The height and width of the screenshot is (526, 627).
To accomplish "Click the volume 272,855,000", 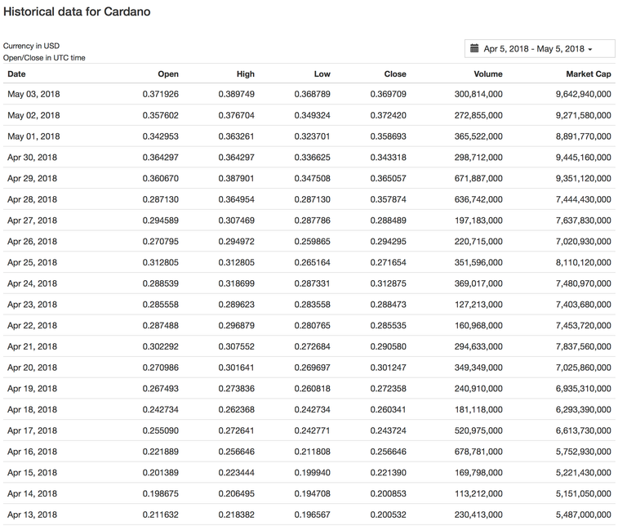I will point(478,116).
